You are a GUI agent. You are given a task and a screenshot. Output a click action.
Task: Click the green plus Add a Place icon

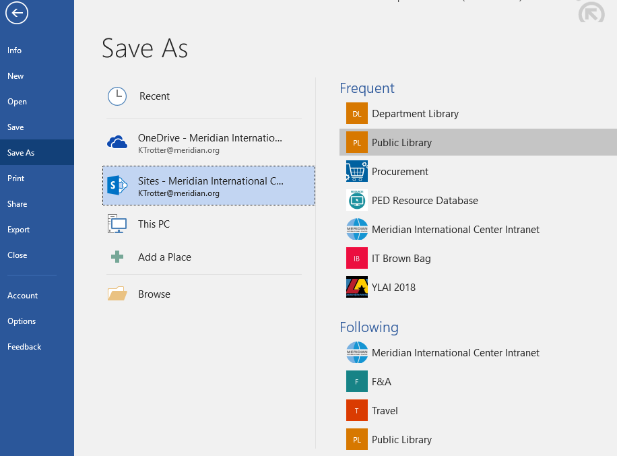click(117, 257)
